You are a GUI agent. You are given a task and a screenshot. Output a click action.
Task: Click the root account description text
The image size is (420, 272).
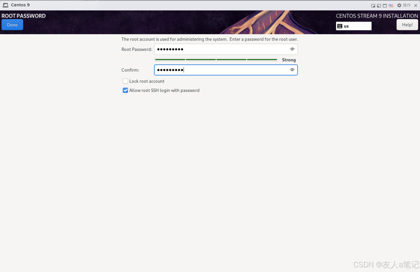click(x=210, y=39)
